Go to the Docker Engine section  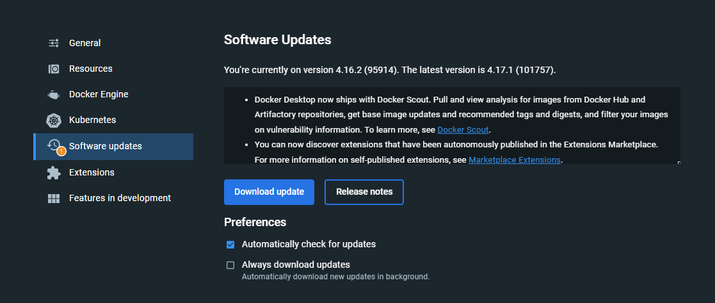99,94
